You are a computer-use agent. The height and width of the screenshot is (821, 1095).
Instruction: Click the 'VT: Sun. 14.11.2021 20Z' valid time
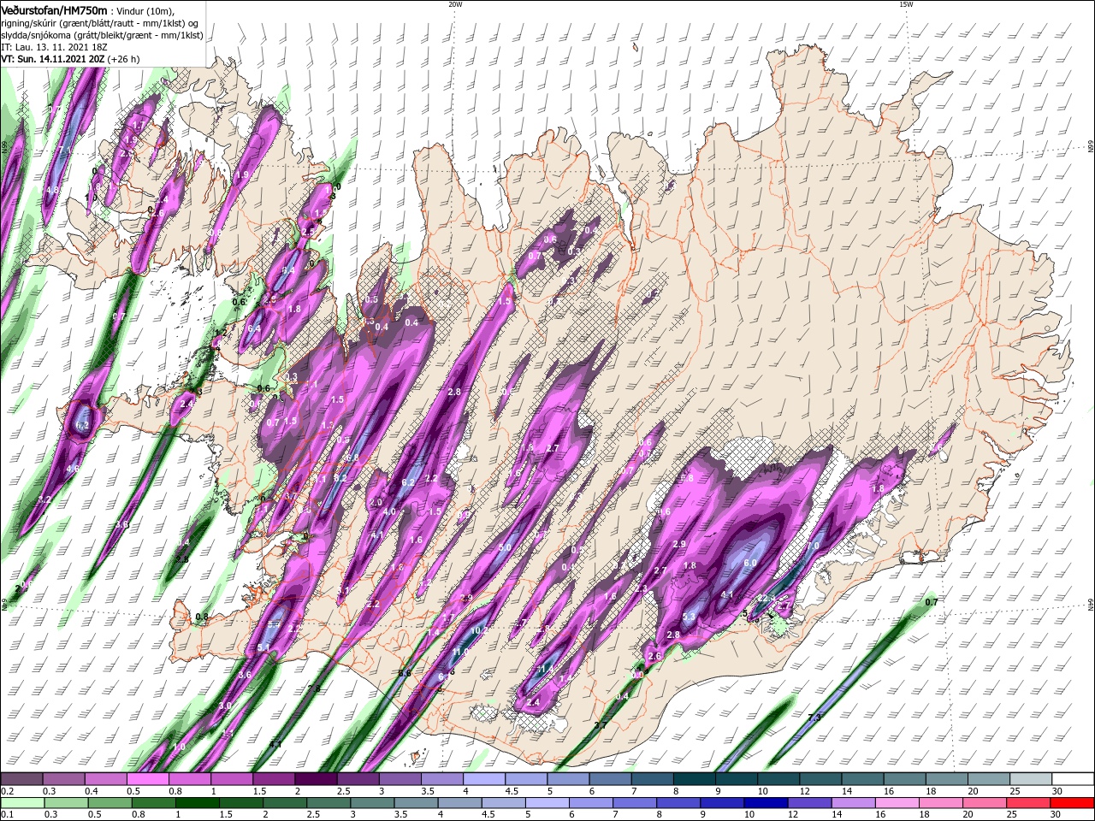click(53, 60)
